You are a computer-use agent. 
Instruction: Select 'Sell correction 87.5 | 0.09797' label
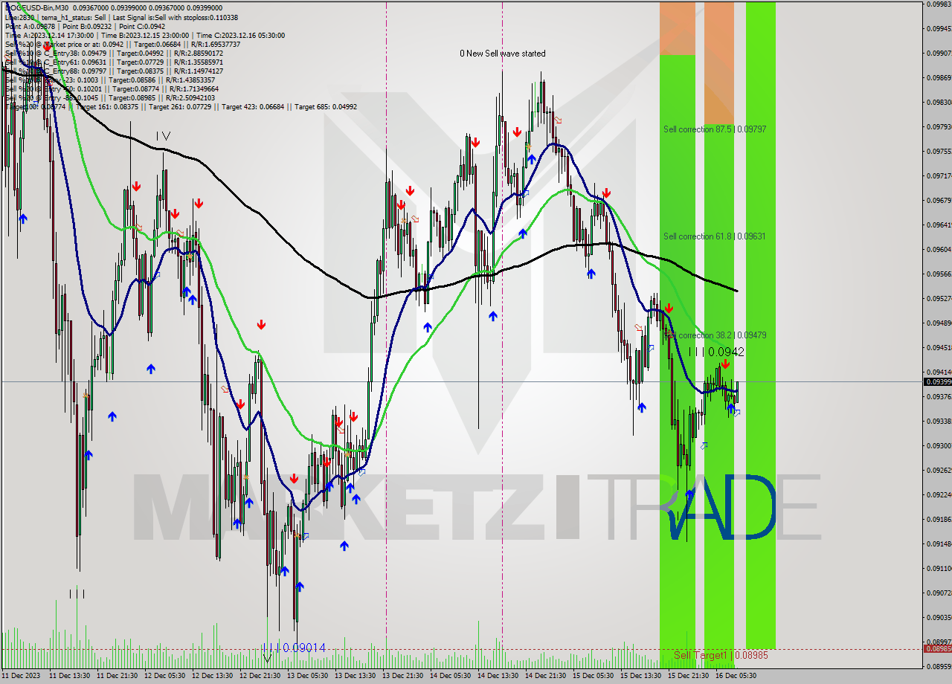tap(715, 129)
